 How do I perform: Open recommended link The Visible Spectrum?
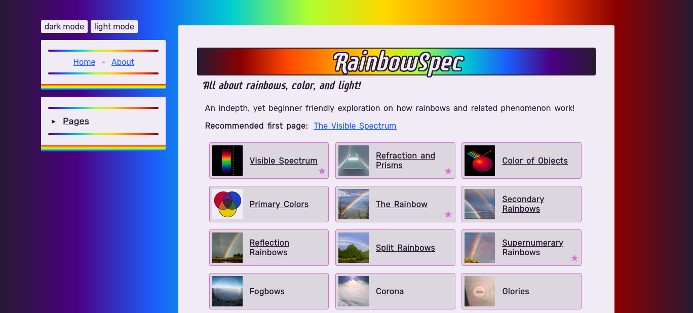pyautogui.click(x=355, y=126)
